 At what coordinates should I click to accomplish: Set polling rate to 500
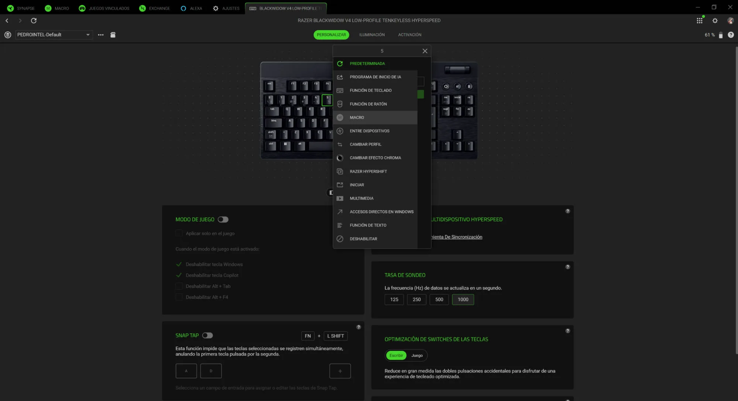click(439, 300)
